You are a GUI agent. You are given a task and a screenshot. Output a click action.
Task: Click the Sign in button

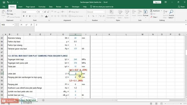pyautogui.click(x=157, y=2)
